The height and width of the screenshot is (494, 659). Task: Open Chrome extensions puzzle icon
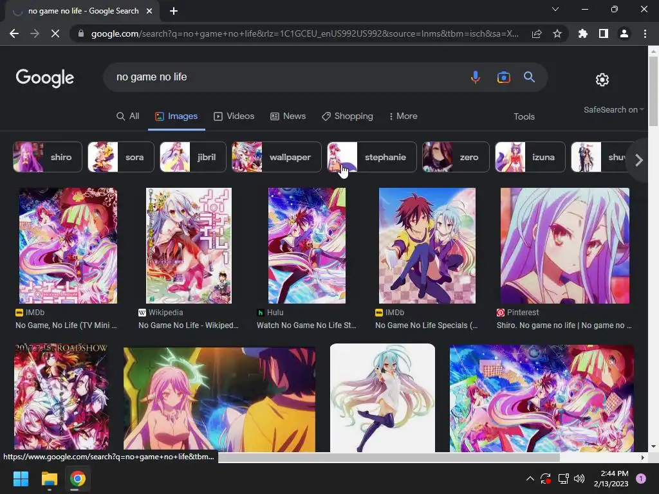tap(583, 33)
